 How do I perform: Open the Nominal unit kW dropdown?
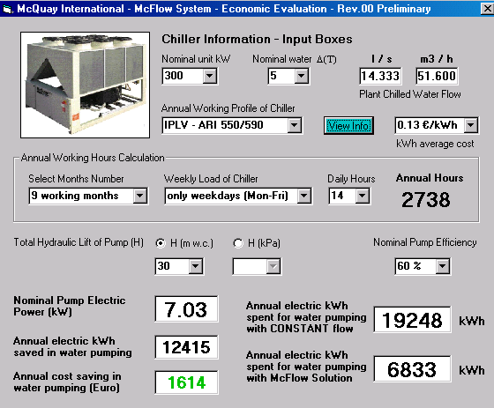pos(210,76)
